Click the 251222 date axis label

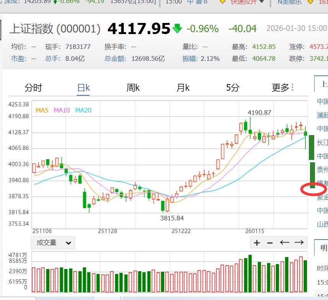coord(181,231)
